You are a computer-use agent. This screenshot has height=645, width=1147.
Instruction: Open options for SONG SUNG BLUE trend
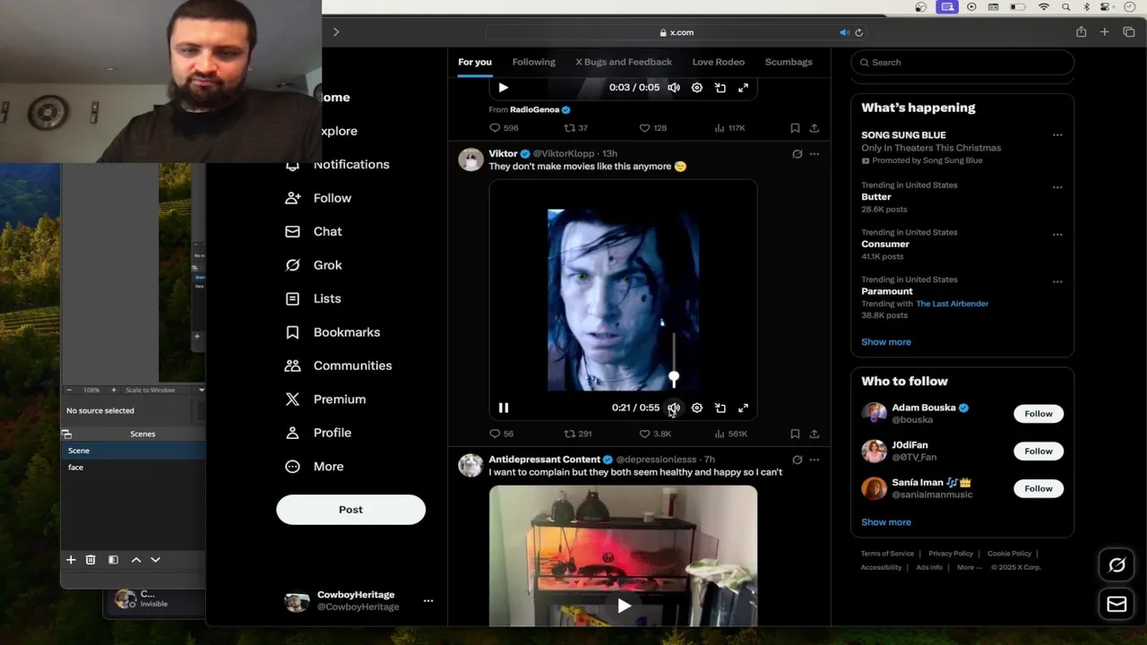click(x=1057, y=135)
